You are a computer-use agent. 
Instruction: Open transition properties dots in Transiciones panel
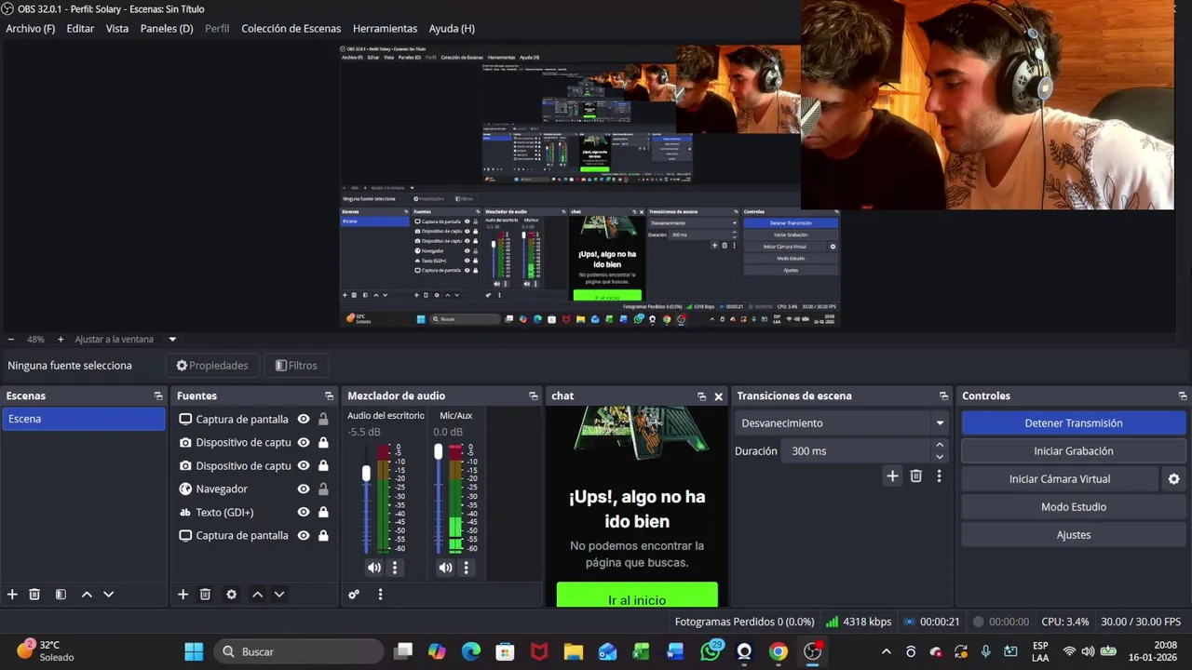pyautogui.click(x=939, y=476)
